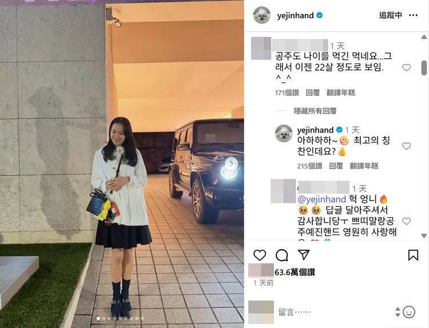Open emoji picker smiley icon
The height and width of the screenshot is (328, 429).
click(409, 312)
